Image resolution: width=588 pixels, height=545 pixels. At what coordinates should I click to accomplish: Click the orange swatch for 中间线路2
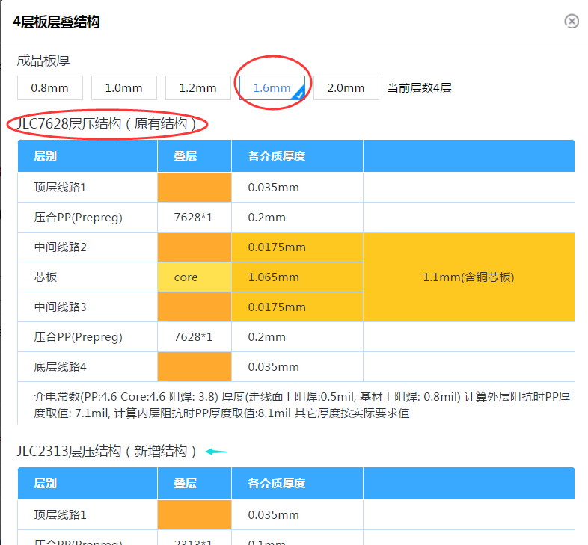point(195,247)
